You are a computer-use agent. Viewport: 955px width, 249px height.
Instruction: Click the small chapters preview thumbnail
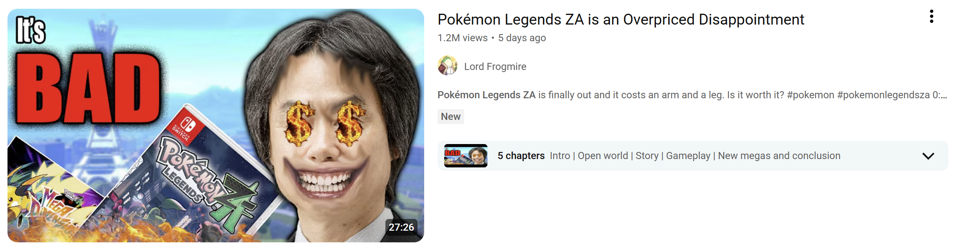pyautogui.click(x=466, y=156)
